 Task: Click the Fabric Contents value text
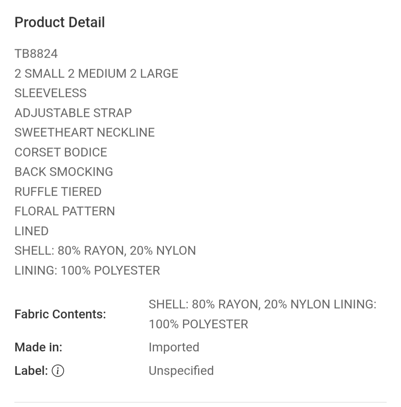(263, 314)
